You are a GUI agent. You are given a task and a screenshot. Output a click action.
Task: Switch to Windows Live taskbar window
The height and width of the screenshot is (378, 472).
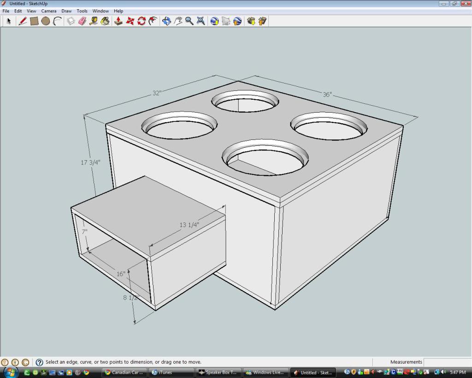point(266,372)
